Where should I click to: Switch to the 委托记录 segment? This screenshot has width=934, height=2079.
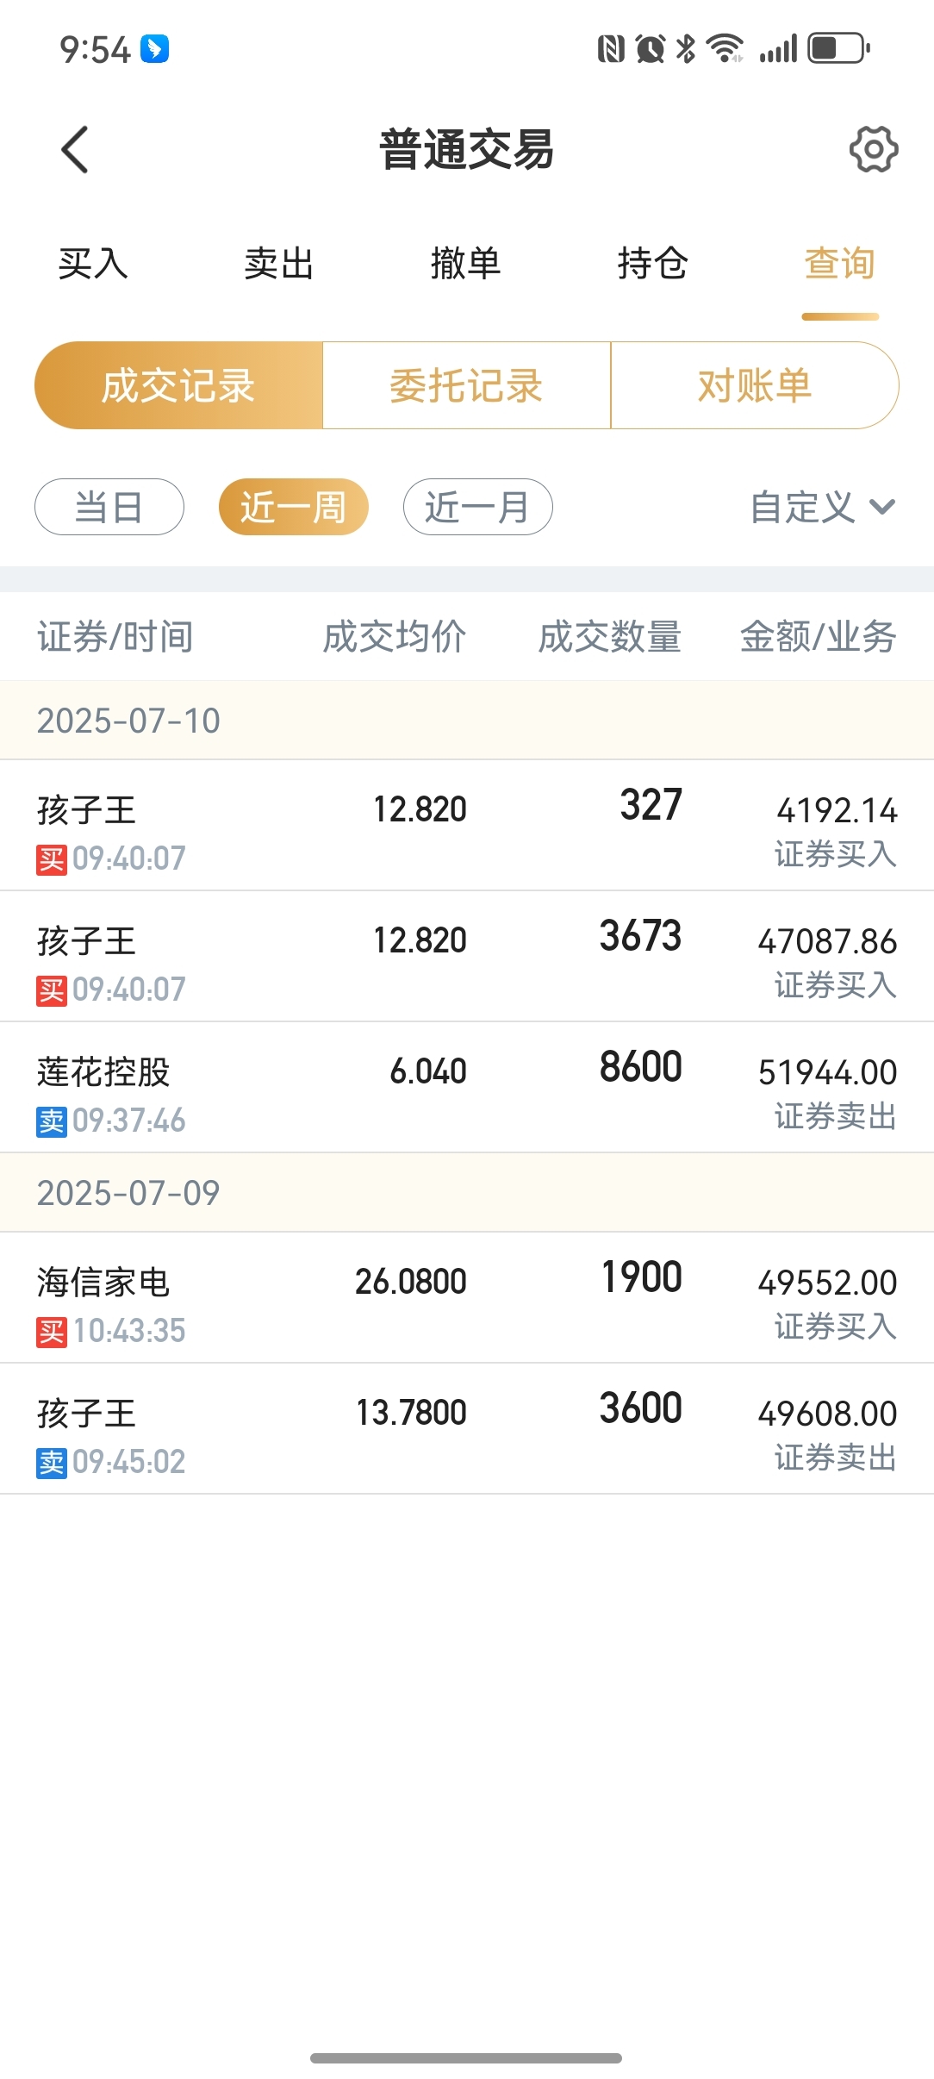click(466, 385)
